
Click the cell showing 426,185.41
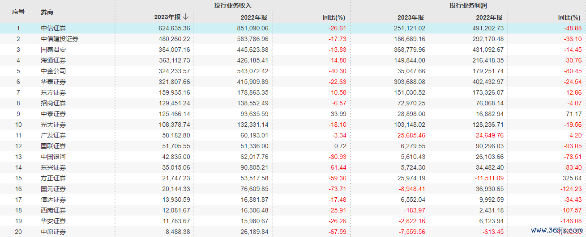[x=253, y=60]
